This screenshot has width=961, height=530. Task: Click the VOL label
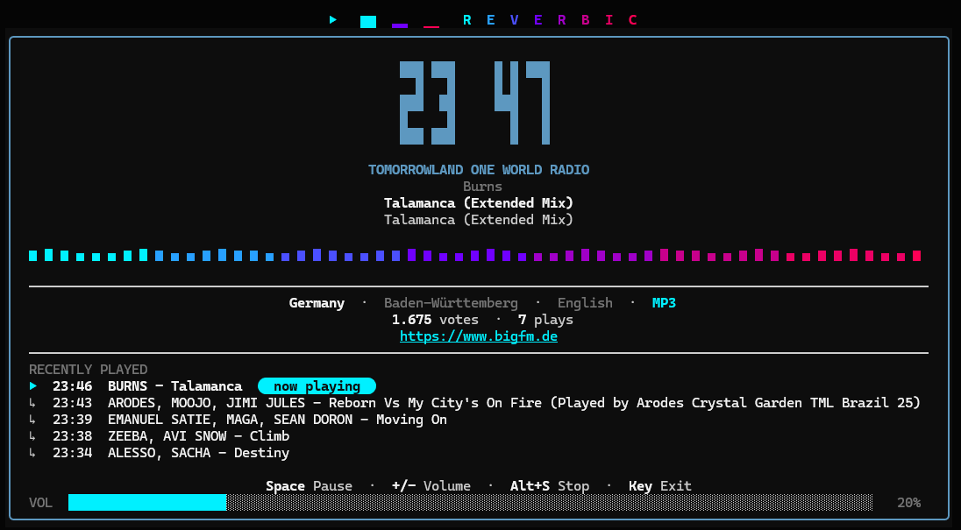point(40,503)
